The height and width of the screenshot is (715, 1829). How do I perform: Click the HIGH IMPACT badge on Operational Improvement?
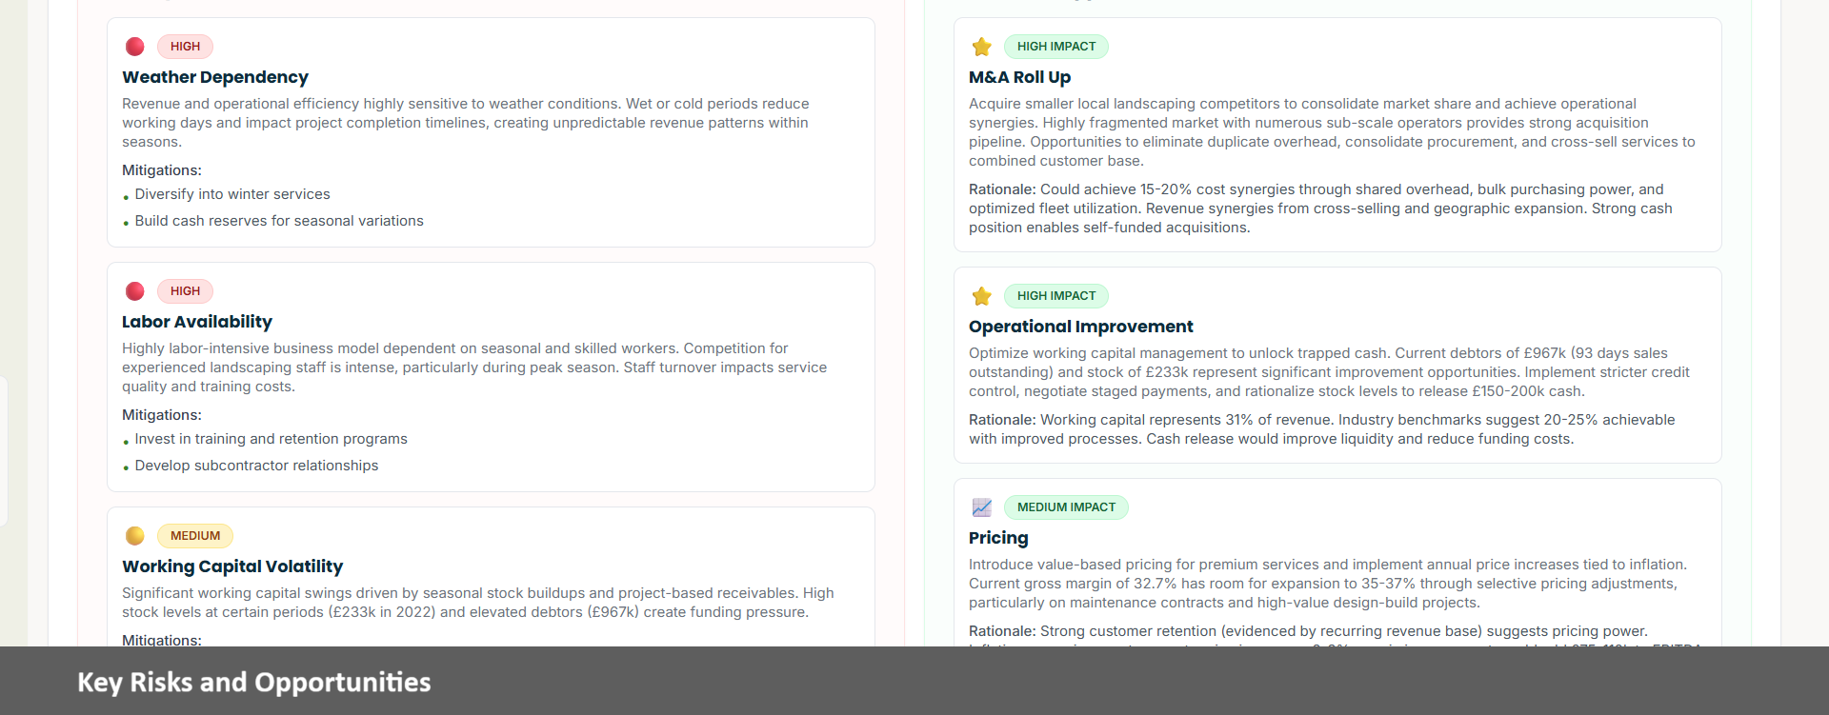[x=1055, y=295]
